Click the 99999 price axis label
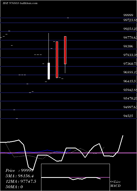 pyautogui.click(x=128, y=15)
